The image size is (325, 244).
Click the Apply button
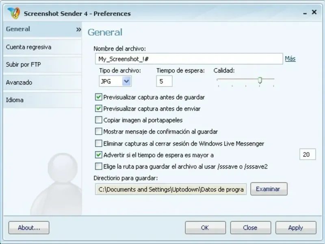[x=295, y=228]
